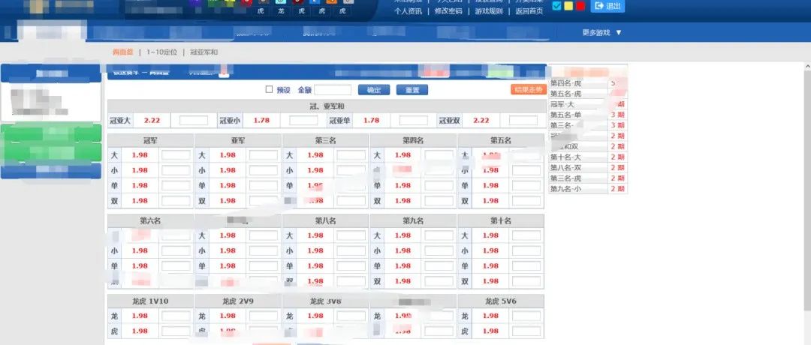This screenshot has height=345, width=811.
Task: Open the 冠亚军和 tab
Action: (x=204, y=52)
